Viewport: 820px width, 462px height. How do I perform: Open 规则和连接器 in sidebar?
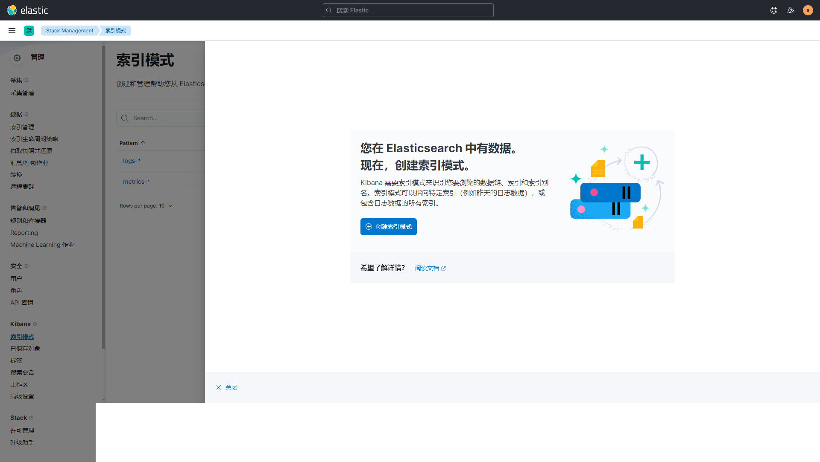28,221
